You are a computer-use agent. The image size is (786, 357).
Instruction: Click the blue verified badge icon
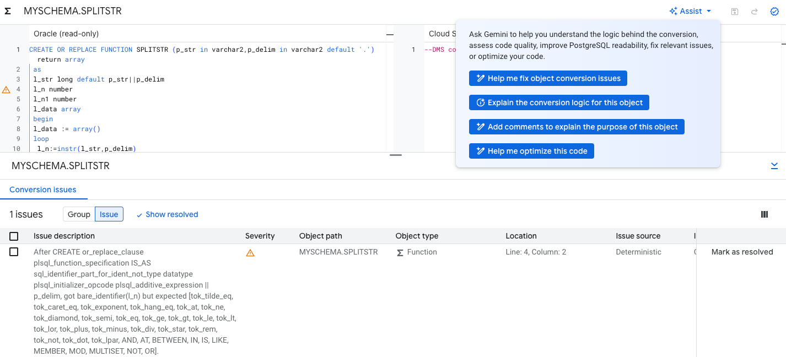pyautogui.click(x=774, y=11)
